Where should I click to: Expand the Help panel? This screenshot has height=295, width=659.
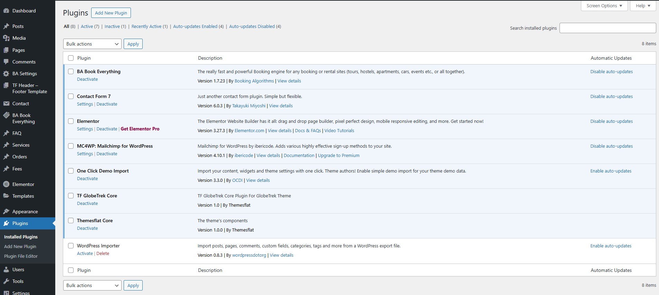[x=643, y=6]
